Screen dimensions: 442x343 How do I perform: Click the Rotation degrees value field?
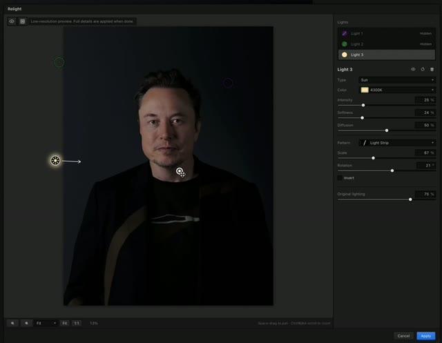(x=425, y=166)
